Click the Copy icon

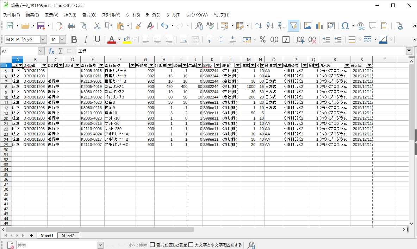[x=109, y=26]
